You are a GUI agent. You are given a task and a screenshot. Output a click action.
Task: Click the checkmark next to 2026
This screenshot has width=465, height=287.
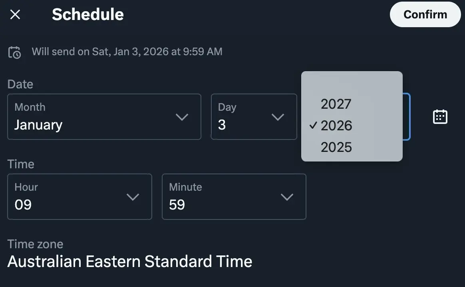(x=314, y=126)
